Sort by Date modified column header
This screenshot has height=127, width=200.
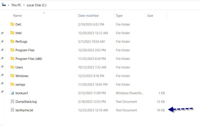88,16
